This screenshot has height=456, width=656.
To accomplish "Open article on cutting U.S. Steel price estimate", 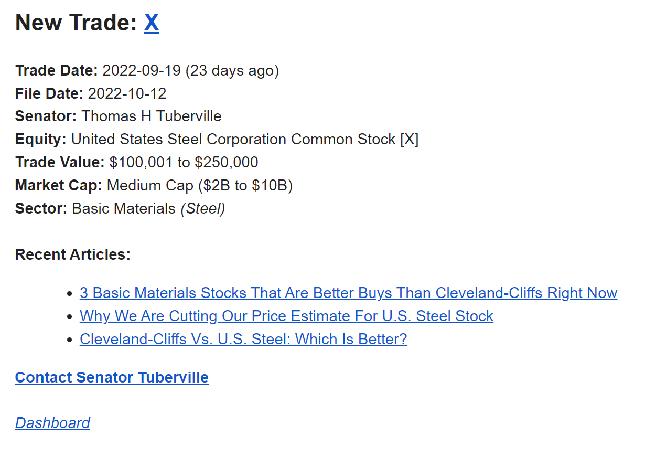I will click(x=286, y=316).
